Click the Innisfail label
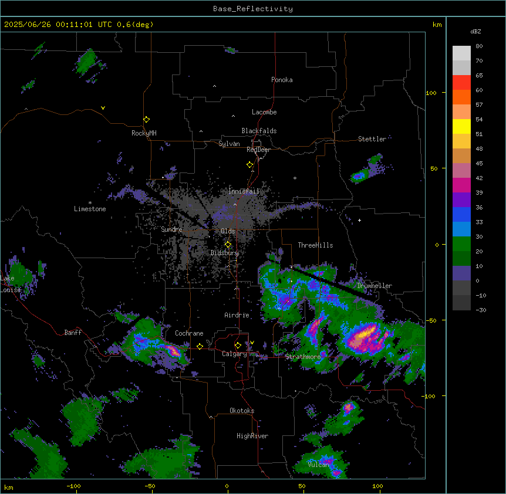The height and width of the screenshot is (494, 506). 244,191
